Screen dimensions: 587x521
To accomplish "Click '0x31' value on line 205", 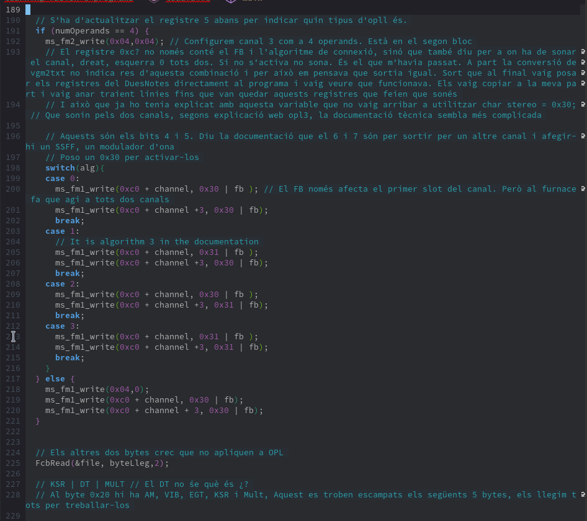I will pos(209,252).
